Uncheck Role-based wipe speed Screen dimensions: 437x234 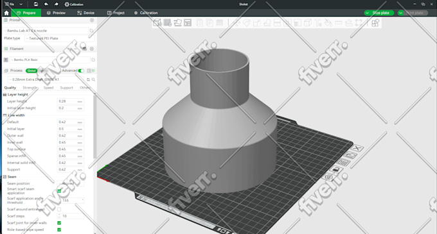59,230
